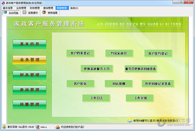Click the lightbulb tip icon

pyautogui.click(x=130, y=120)
